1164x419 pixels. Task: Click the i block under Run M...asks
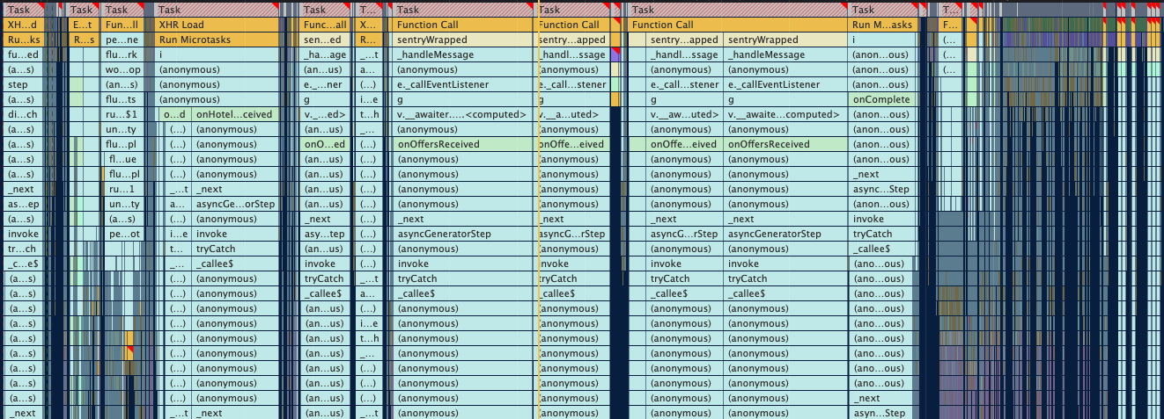(x=882, y=40)
